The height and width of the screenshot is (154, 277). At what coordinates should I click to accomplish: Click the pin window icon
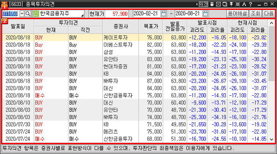tap(231, 4)
